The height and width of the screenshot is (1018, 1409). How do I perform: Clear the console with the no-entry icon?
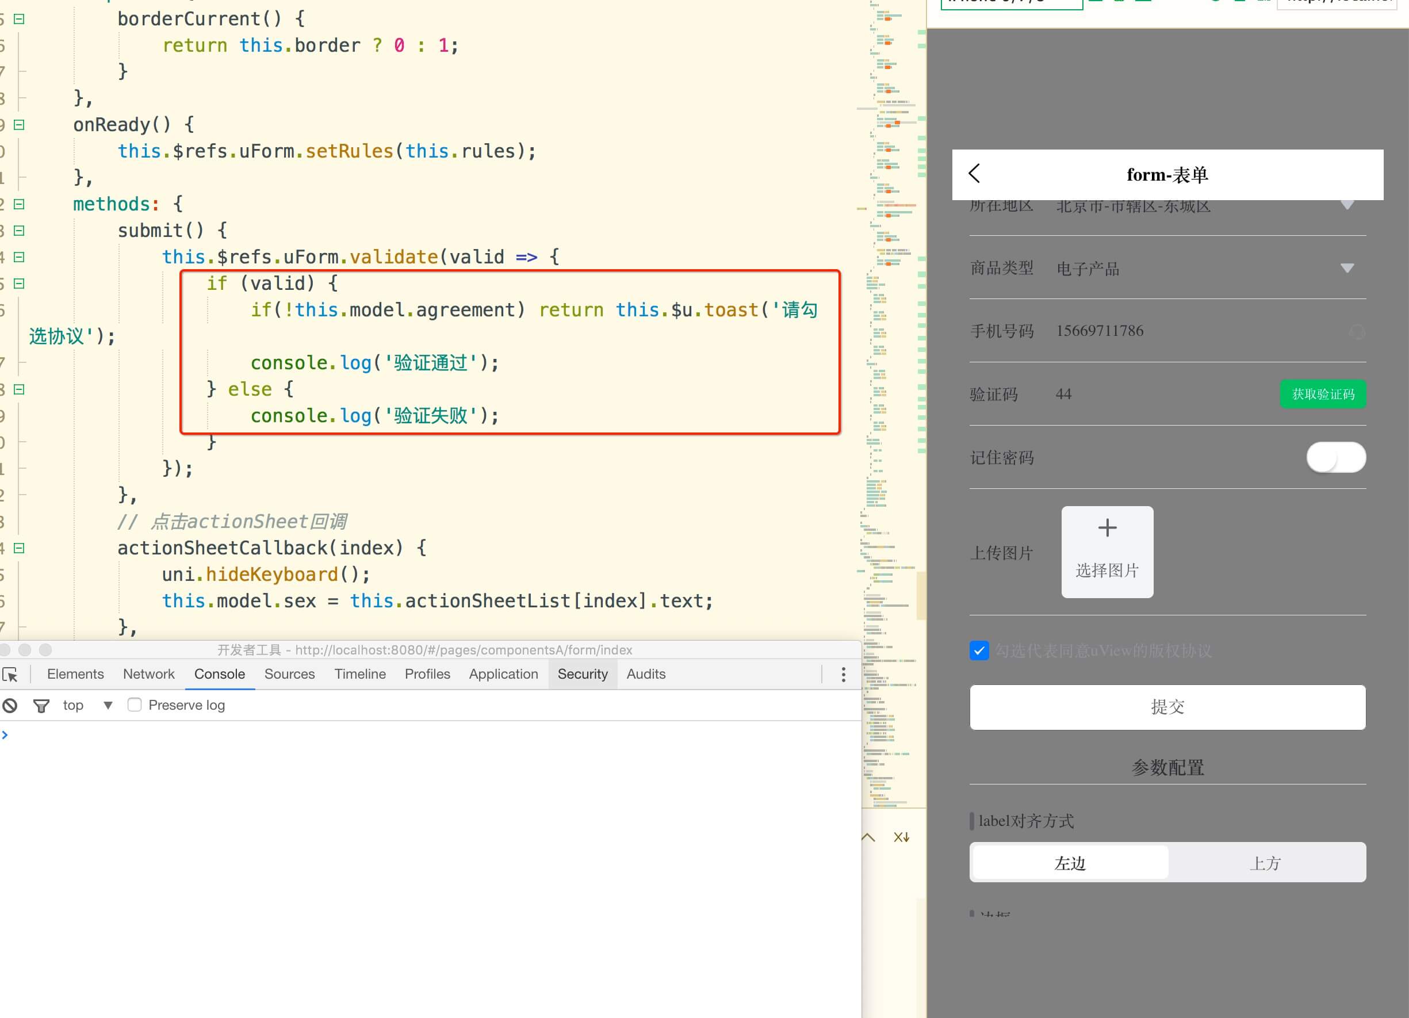(10, 706)
